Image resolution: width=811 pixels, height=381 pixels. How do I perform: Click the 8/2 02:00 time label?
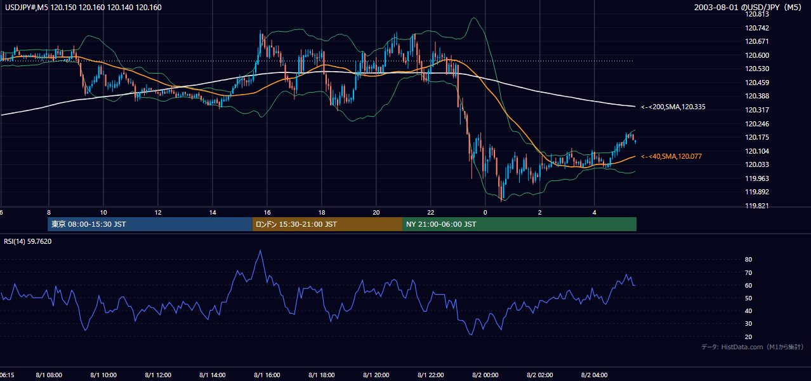(x=540, y=375)
